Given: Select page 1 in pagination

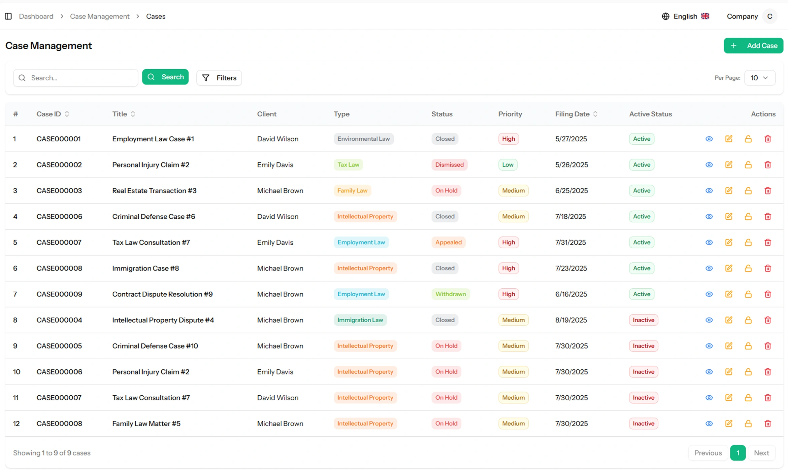Looking at the screenshot, I should tap(737, 453).
